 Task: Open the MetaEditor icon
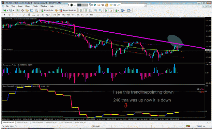(x=56, y=11)
